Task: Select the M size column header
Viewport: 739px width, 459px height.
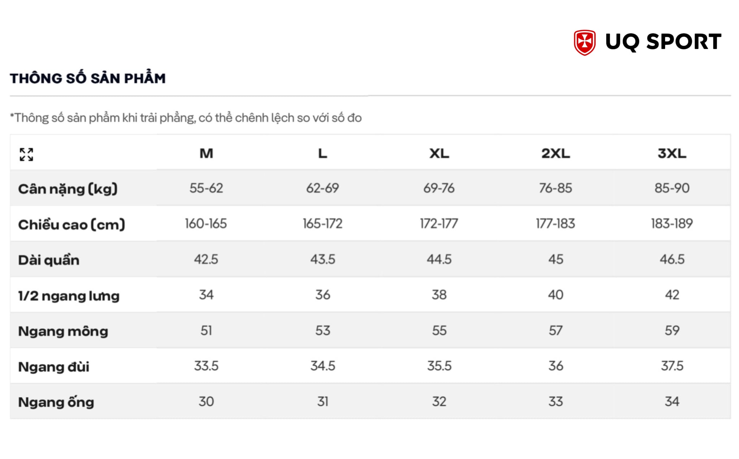Action: [206, 153]
